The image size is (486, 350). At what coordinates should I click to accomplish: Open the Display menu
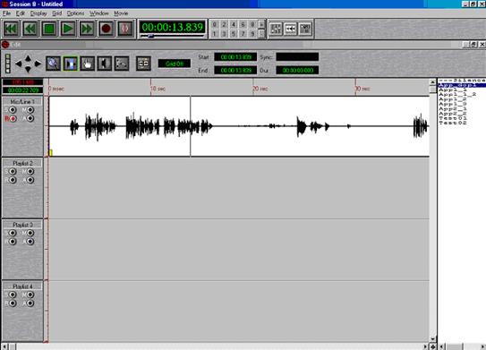(x=38, y=13)
